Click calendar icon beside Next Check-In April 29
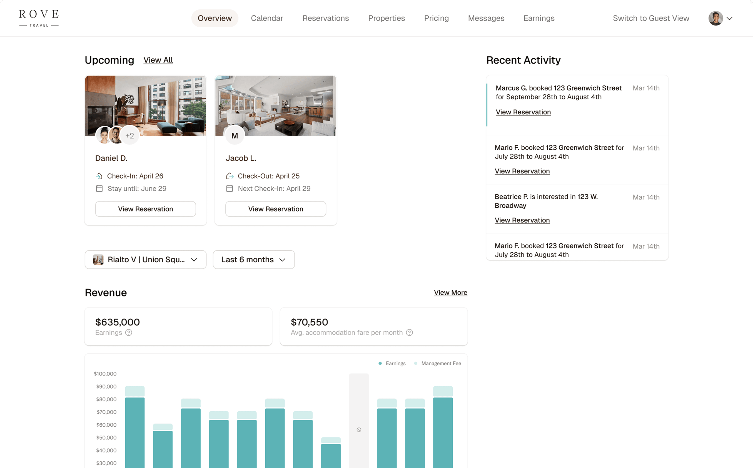The width and height of the screenshot is (753, 468). pos(230,188)
